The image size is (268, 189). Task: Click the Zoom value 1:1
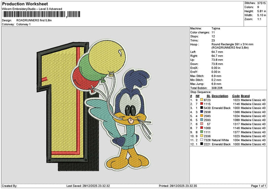coord(259,19)
